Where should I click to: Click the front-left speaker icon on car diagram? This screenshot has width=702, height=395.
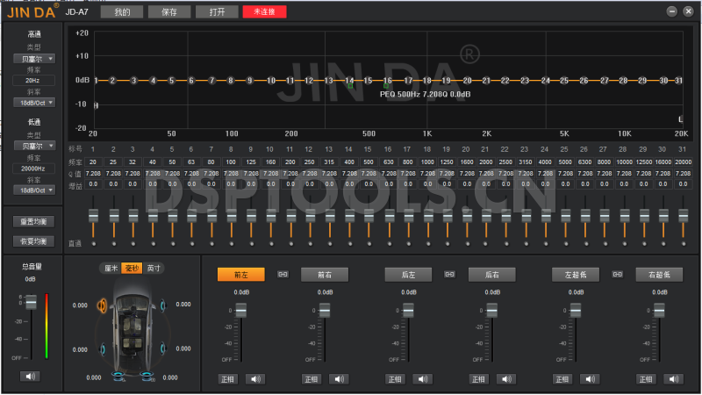(103, 306)
